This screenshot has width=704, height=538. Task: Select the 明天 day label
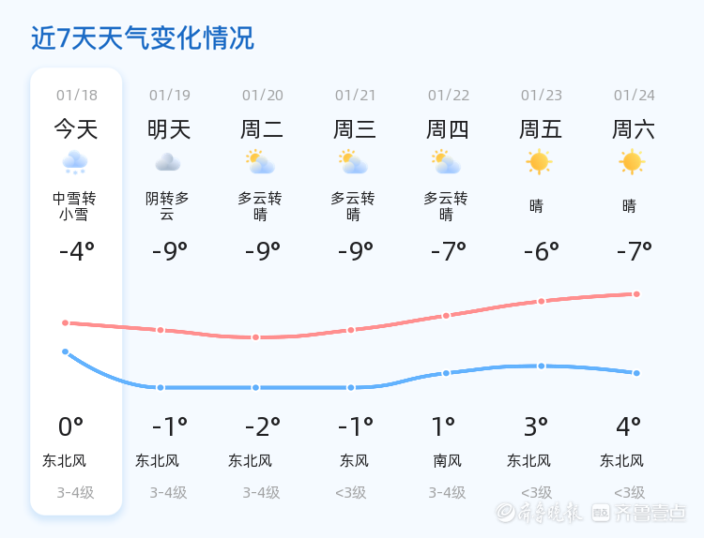pos(169,129)
